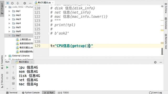Click line number 129 in gutter
Viewport: 168px width, 94px height.
coord(37,46)
